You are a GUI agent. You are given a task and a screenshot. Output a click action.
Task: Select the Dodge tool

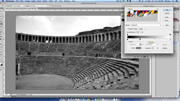(1, 44)
